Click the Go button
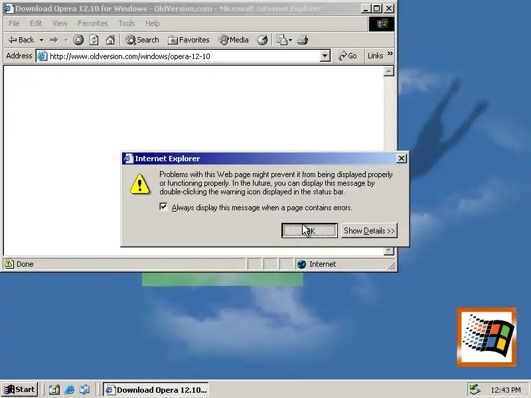531x398 pixels. click(x=348, y=56)
